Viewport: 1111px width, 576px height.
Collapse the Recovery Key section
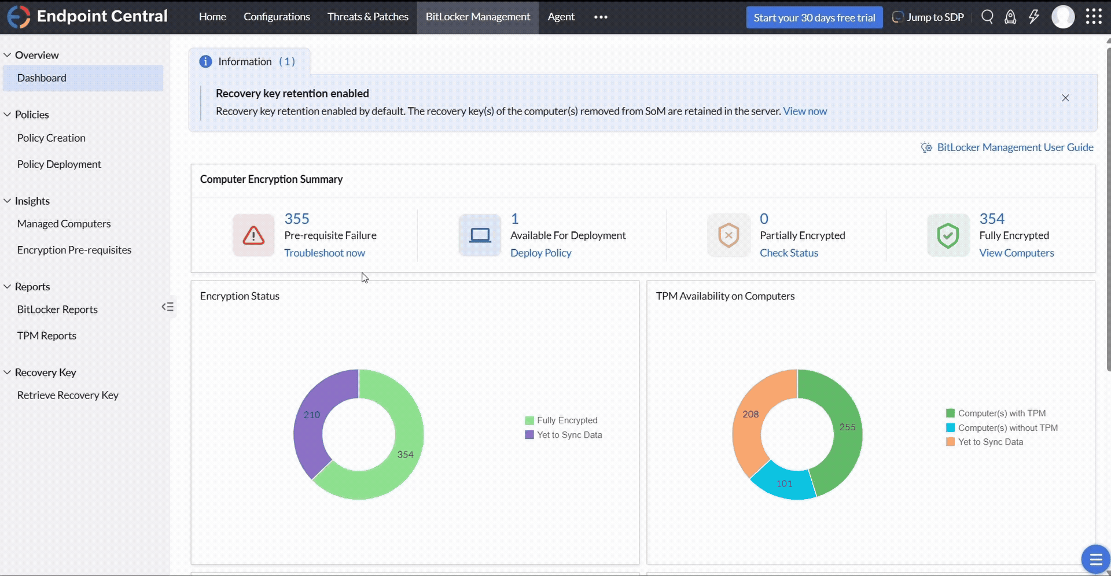8,372
